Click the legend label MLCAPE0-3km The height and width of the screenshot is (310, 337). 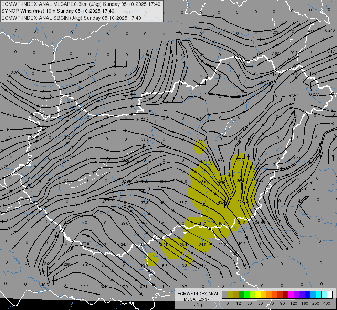pyautogui.click(x=198, y=299)
